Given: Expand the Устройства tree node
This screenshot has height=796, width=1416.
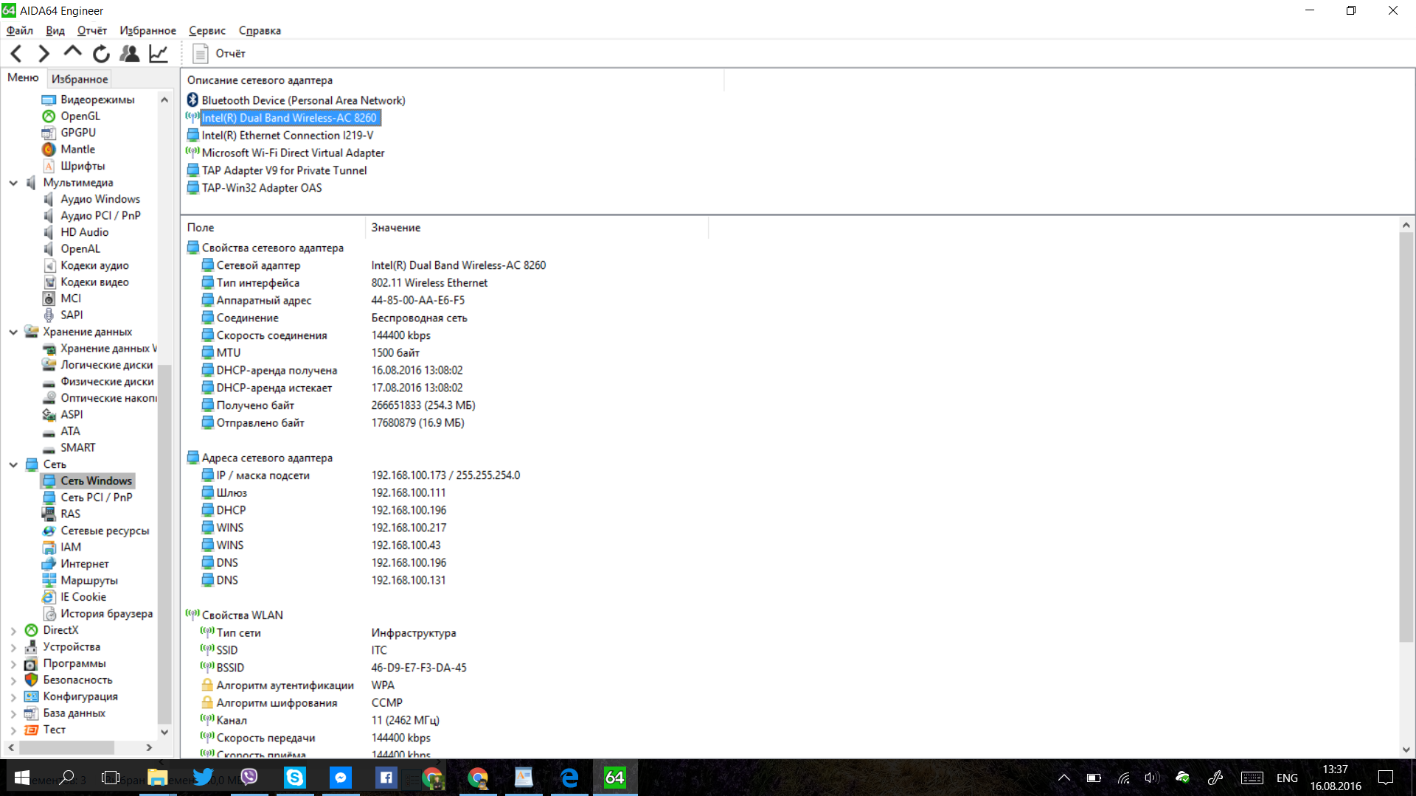Looking at the screenshot, I should pos(13,646).
